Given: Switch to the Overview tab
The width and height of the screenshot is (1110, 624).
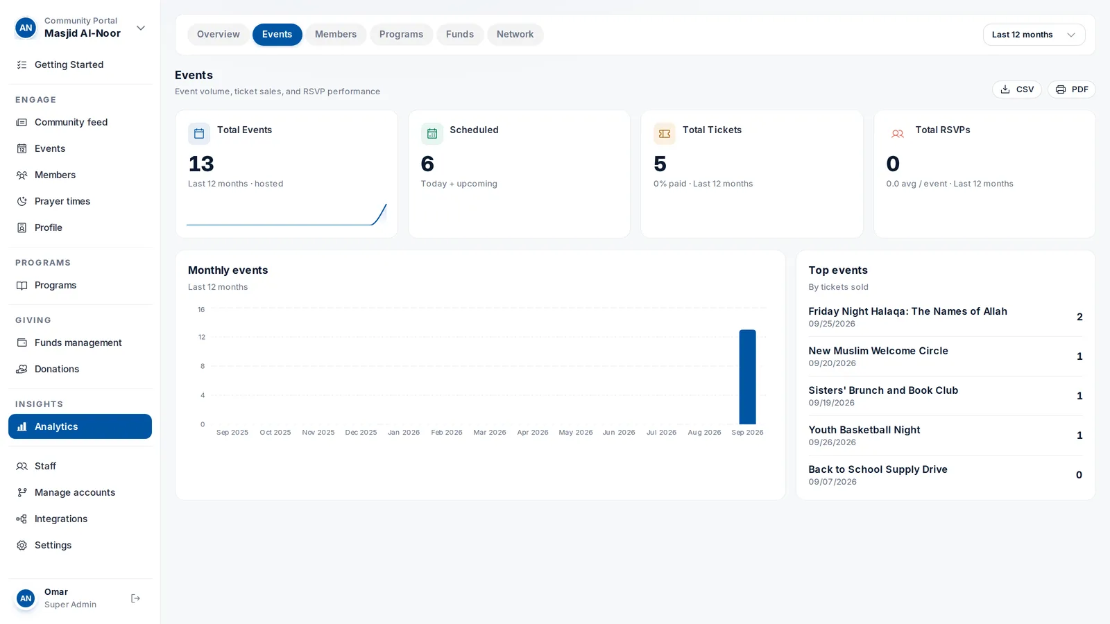Looking at the screenshot, I should point(218,35).
